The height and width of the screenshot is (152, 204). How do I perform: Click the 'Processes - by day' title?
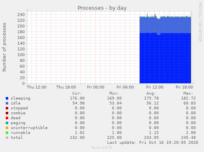click(x=102, y=8)
